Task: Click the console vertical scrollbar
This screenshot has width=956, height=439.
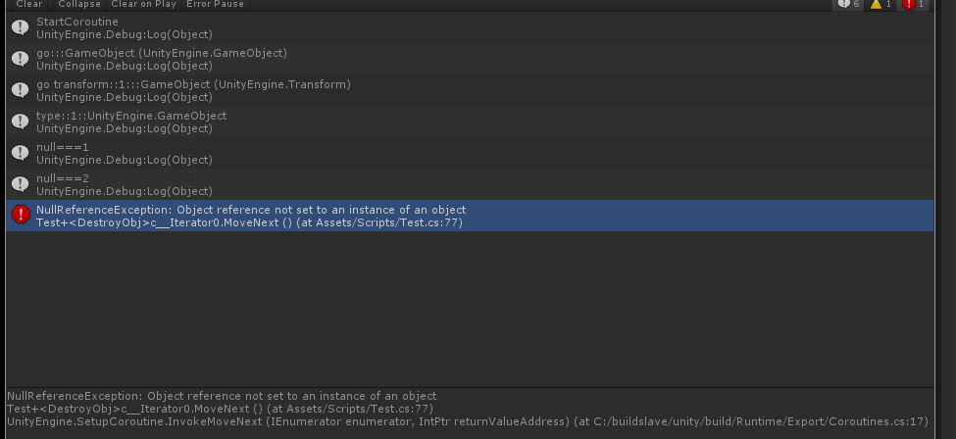Action: (939, 196)
